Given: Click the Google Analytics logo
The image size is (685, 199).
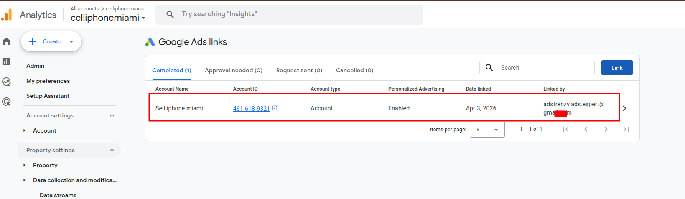Looking at the screenshot, I should click(7, 15).
